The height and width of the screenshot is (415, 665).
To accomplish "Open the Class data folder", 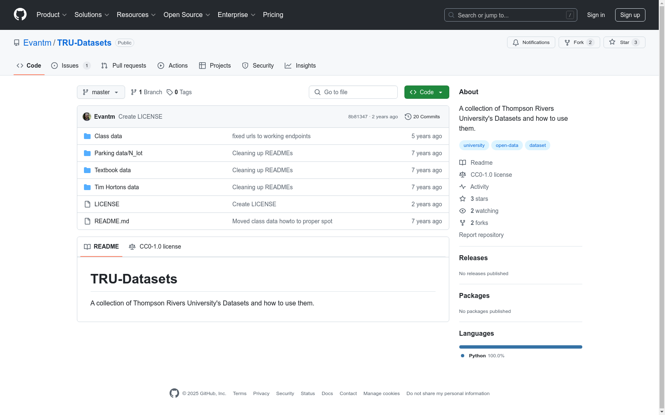I will 108,136.
